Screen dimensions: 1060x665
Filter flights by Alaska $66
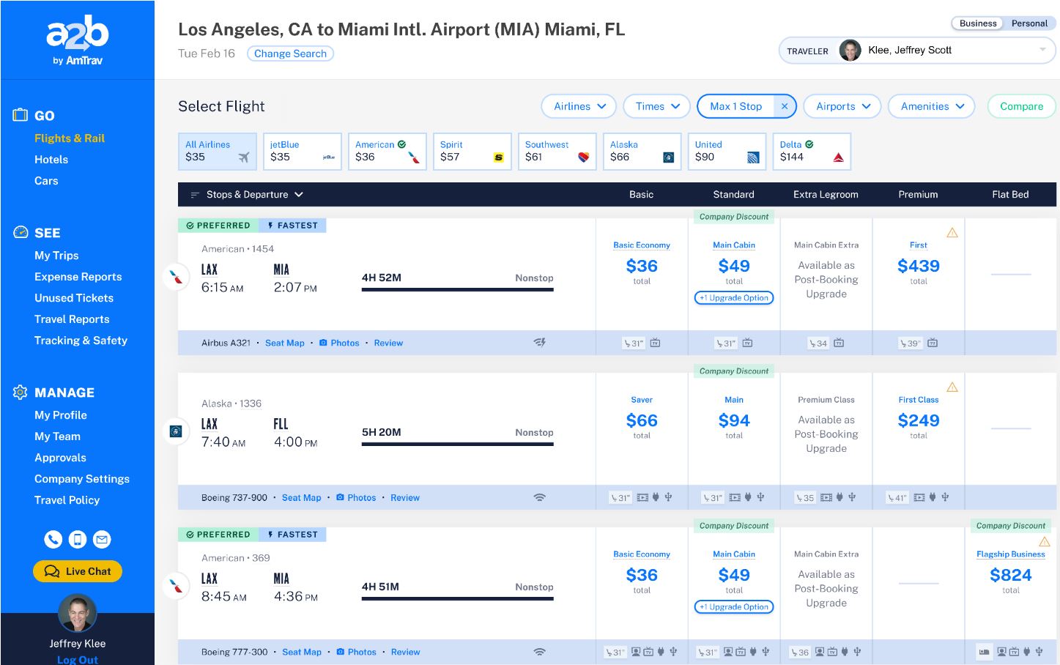642,152
